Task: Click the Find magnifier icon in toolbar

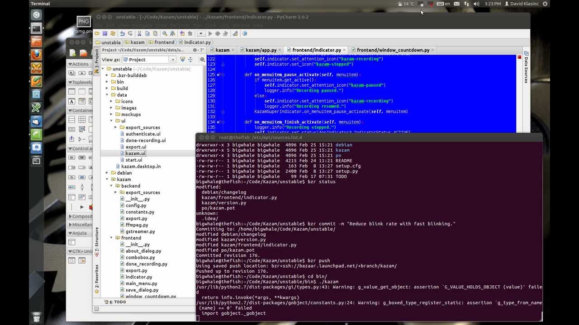Action: click(165, 33)
